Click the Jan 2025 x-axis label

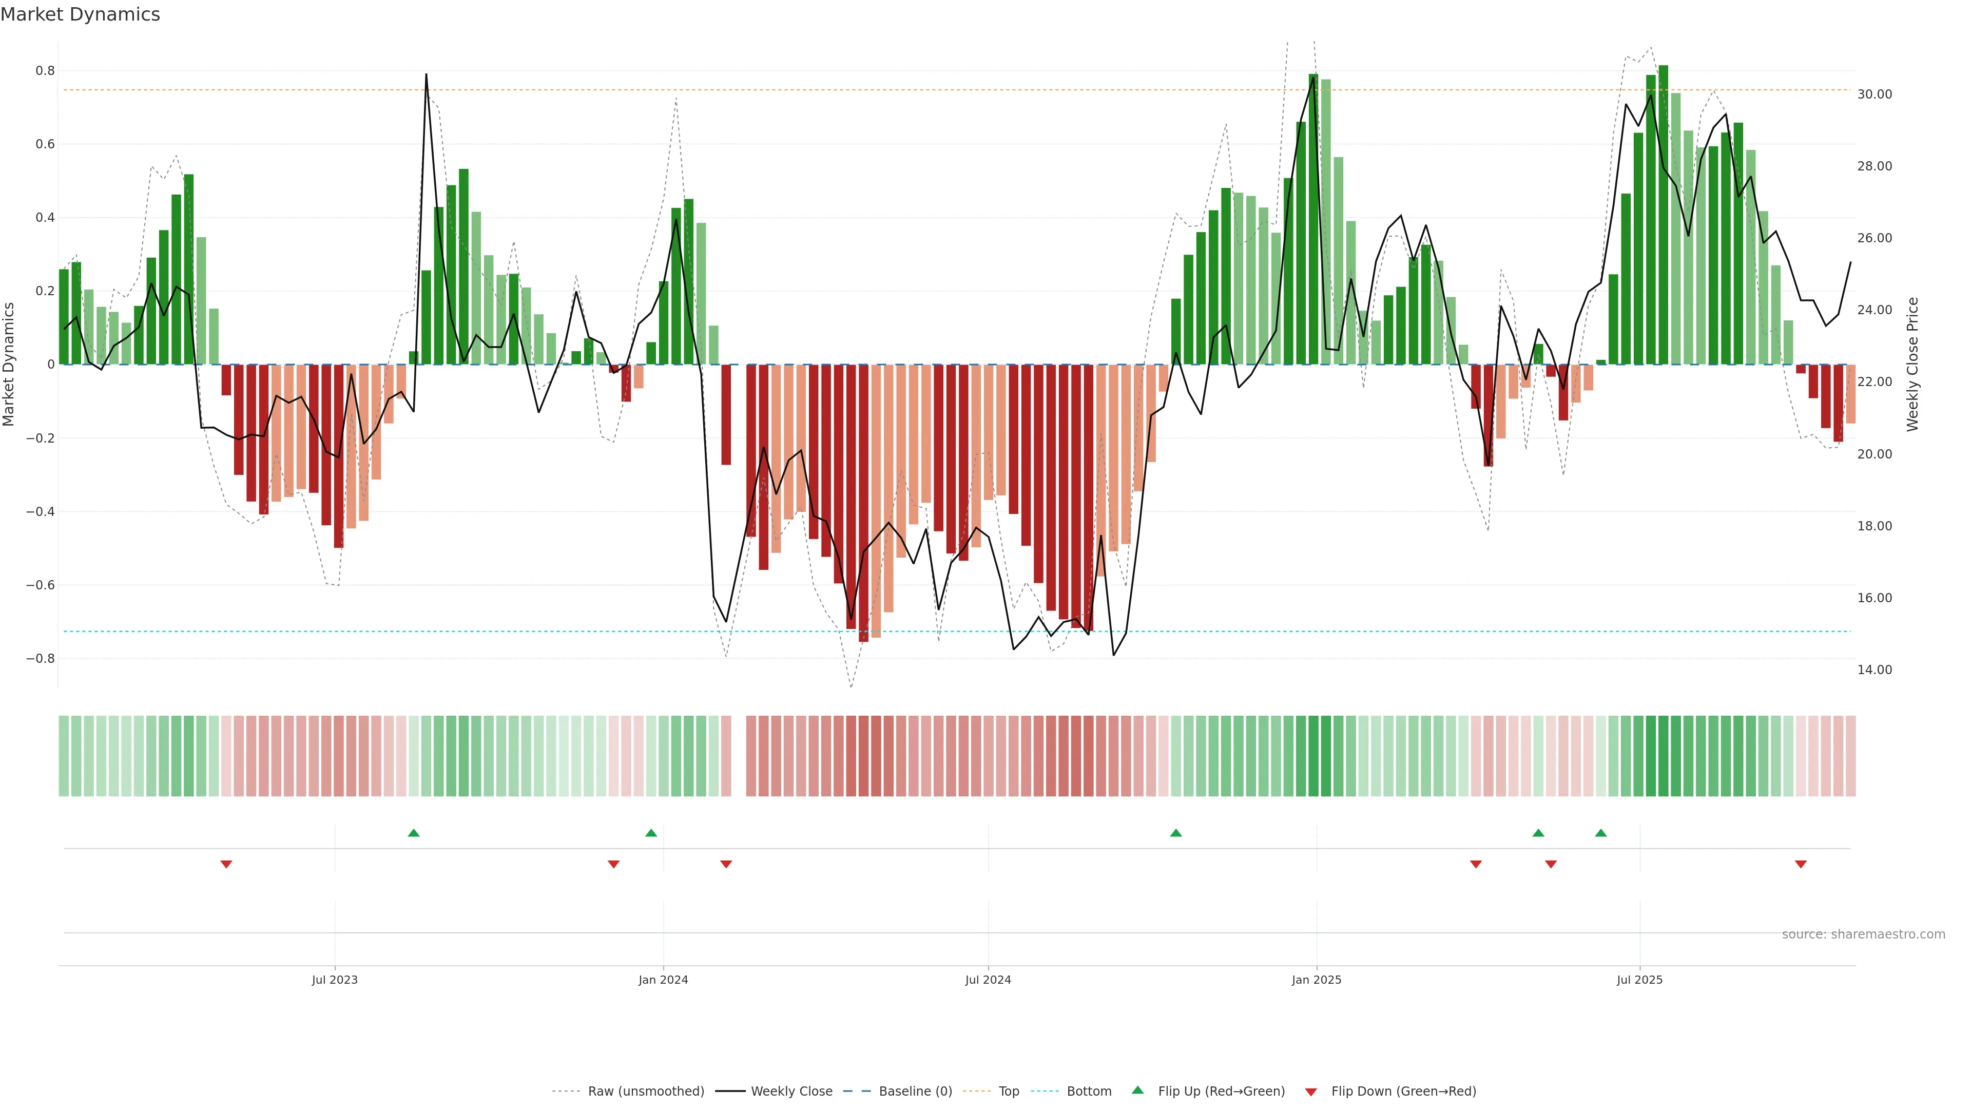click(1316, 980)
